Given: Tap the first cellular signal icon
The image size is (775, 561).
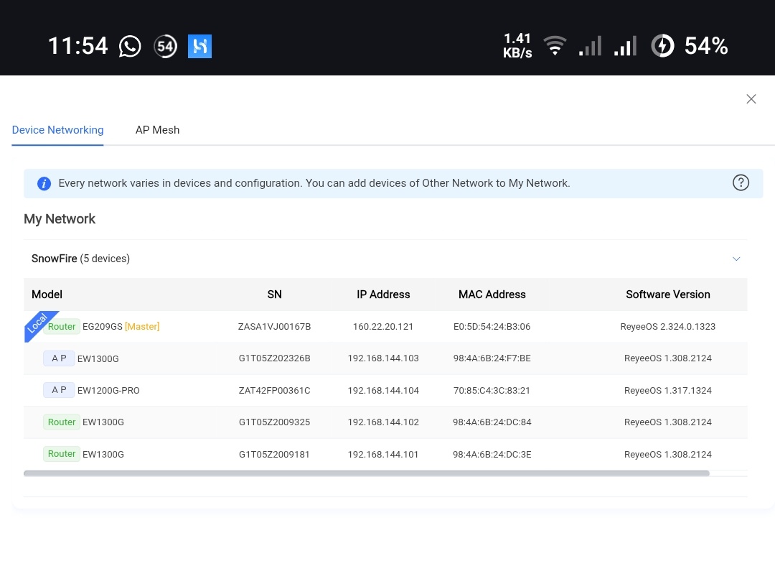Looking at the screenshot, I should click(x=590, y=45).
